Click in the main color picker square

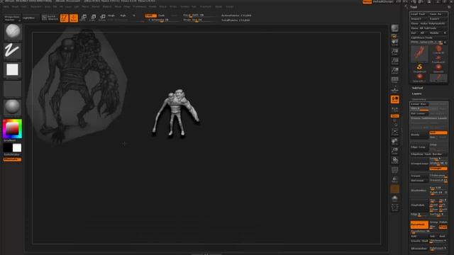pyautogui.click(x=12, y=129)
